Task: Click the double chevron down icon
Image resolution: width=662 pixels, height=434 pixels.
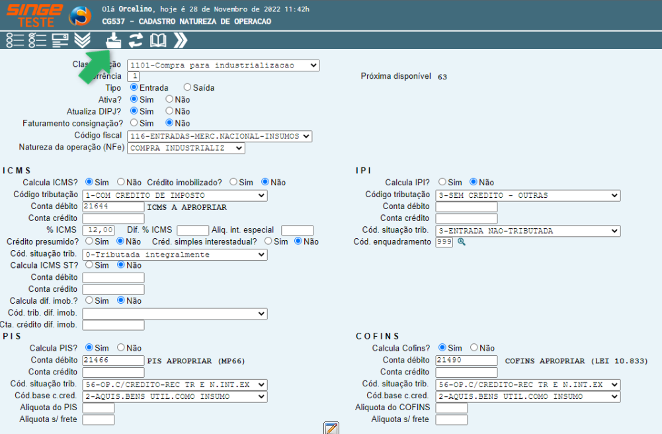Action: click(83, 40)
